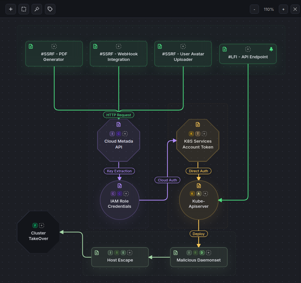
Task: Click the magic wand toolbar tool
Action: click(x=37, y=9)
